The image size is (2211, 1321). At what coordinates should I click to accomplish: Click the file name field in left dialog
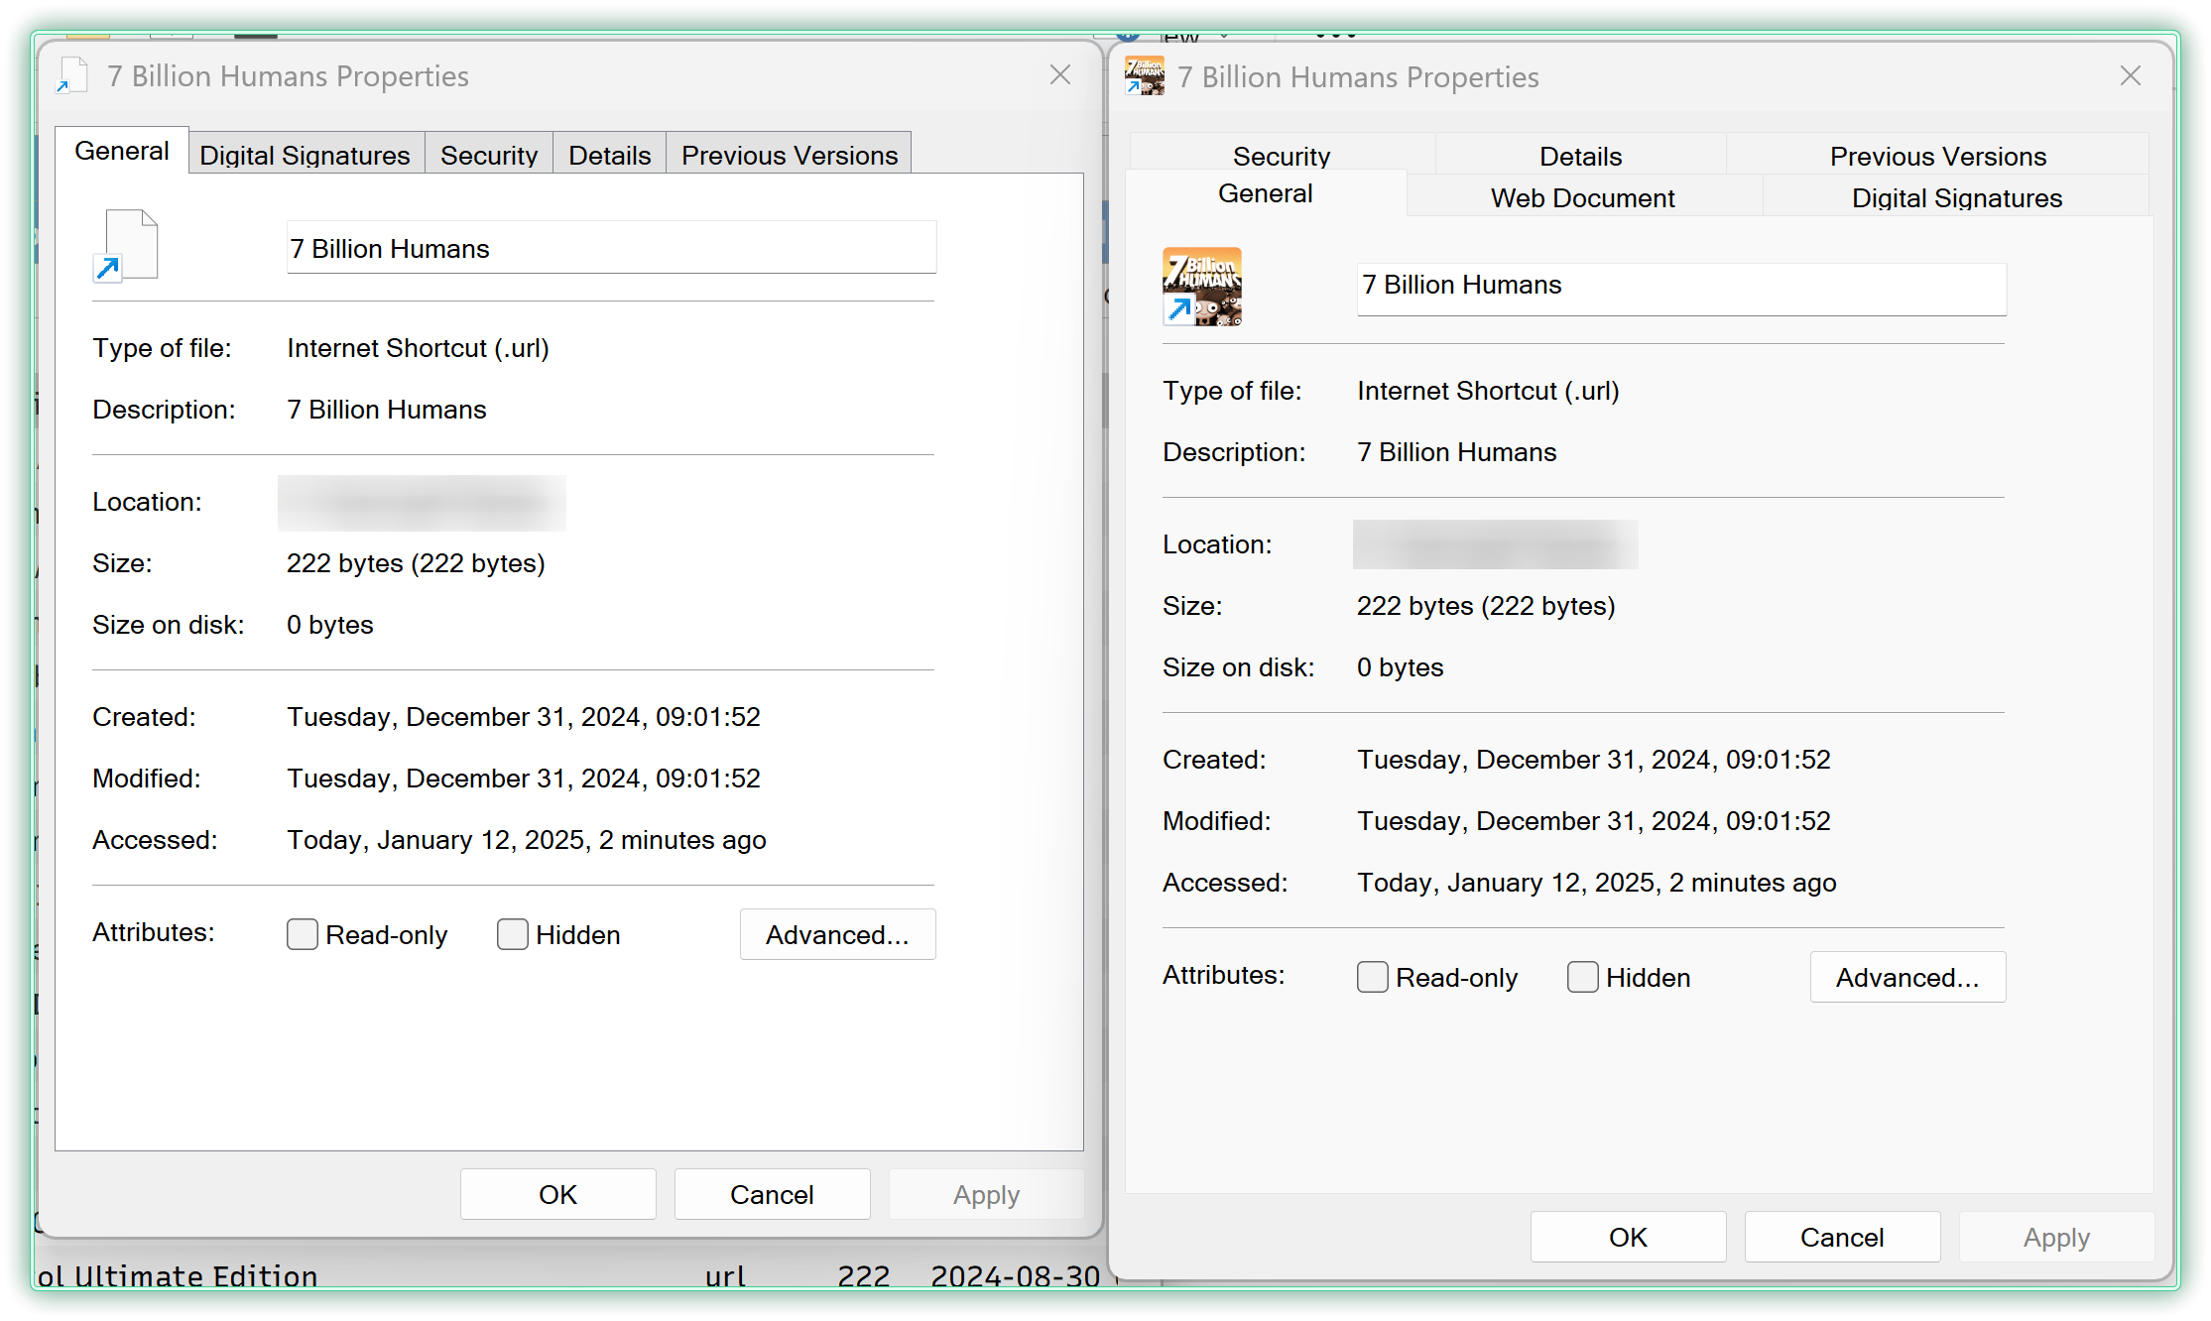pyautogui.click(x=611, y=247)
